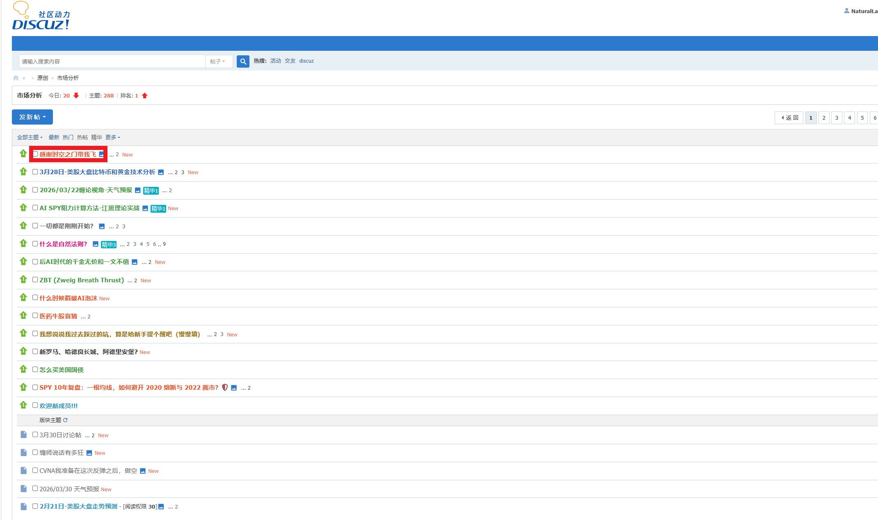
Task: Click thread icon beside 2026/03/30 天气预报
Action: point(24,489)
